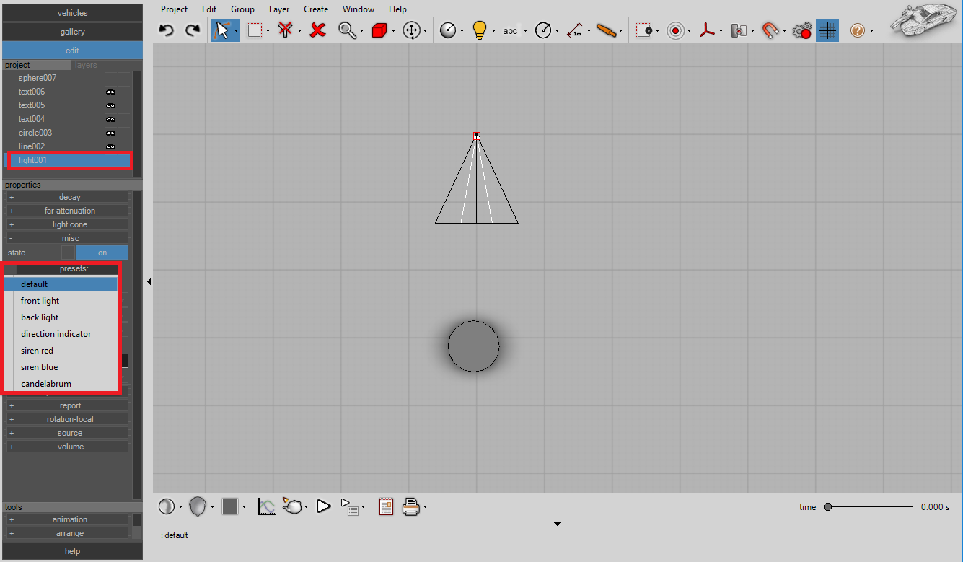Choose the dotted rectangle selection tool

[x=254, y=30]
